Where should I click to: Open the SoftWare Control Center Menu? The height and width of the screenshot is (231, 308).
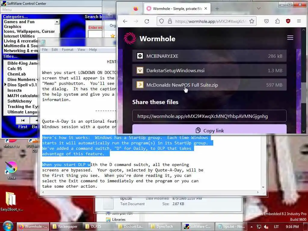coord(7,10)
